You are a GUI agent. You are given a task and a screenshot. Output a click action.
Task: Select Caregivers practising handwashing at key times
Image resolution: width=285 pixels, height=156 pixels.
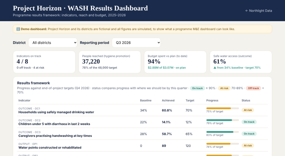(55, 136)
